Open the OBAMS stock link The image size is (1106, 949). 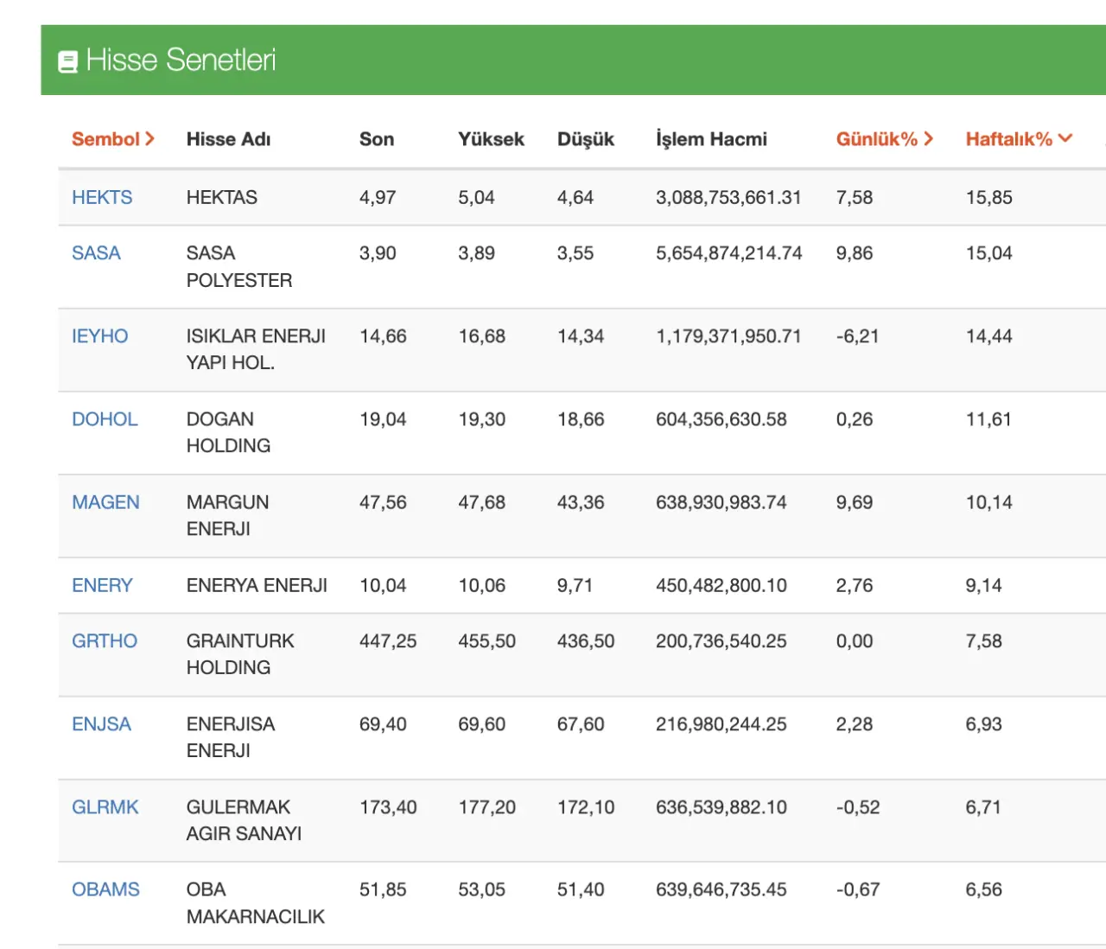pyautogui.click(x=105, y=889)
